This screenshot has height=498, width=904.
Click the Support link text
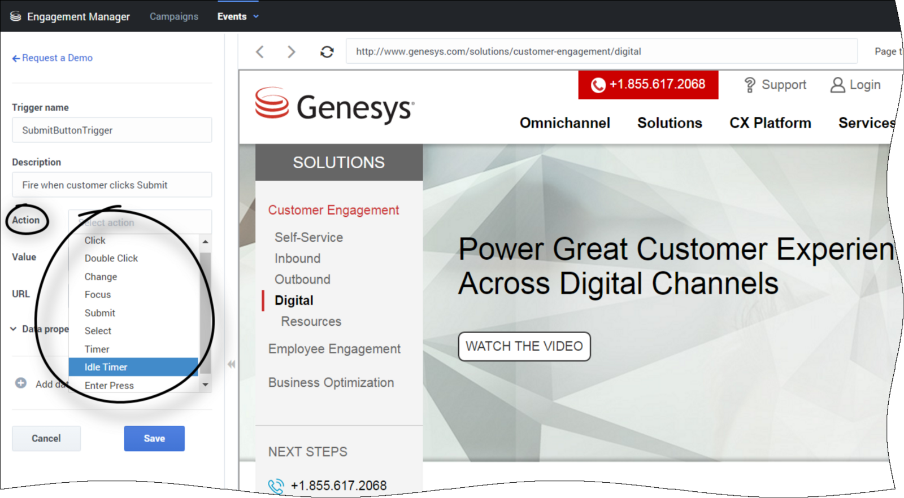pos(784,85)
